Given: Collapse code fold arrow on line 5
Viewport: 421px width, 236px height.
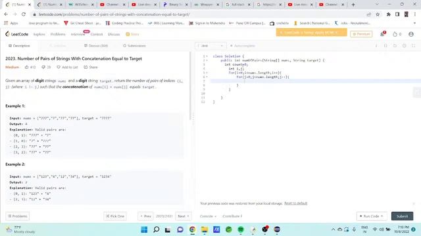Looking at the screenshot, I should pyautogui.click(x=207, y=73).
